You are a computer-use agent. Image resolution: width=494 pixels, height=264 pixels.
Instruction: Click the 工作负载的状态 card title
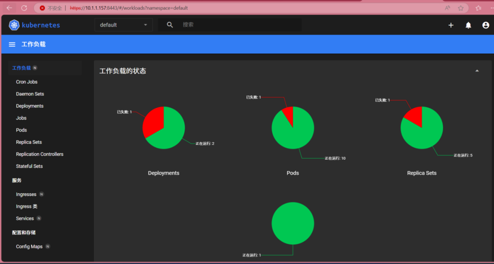tap(123, 71)
